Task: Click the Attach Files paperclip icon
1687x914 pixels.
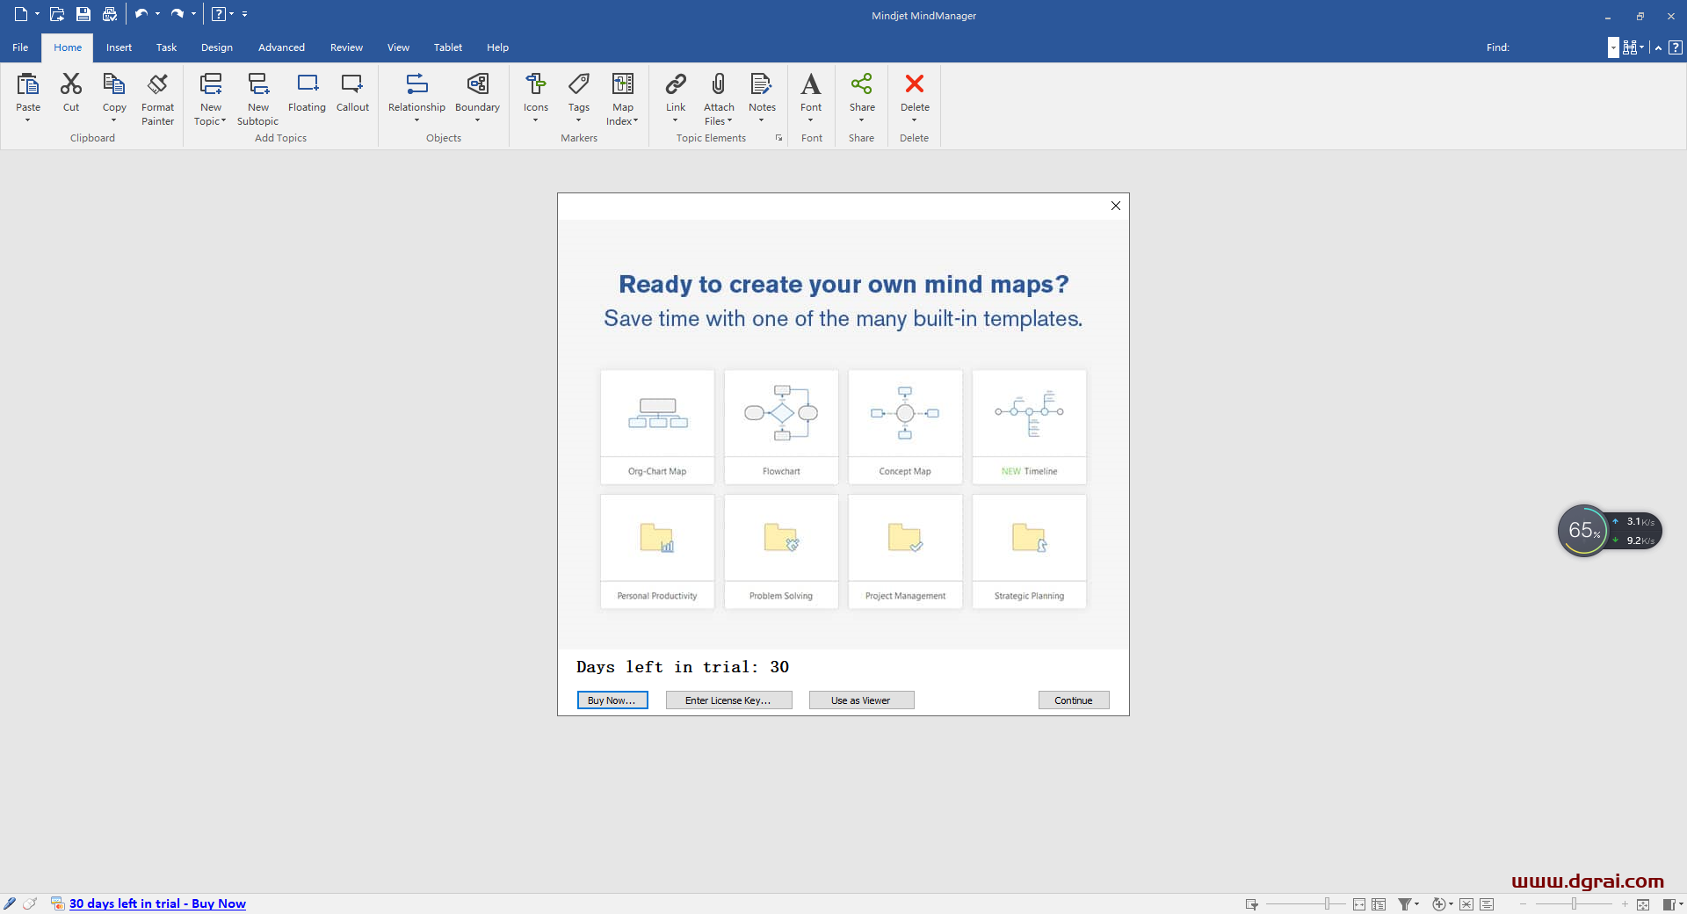Action: click(x=719, y=84)
